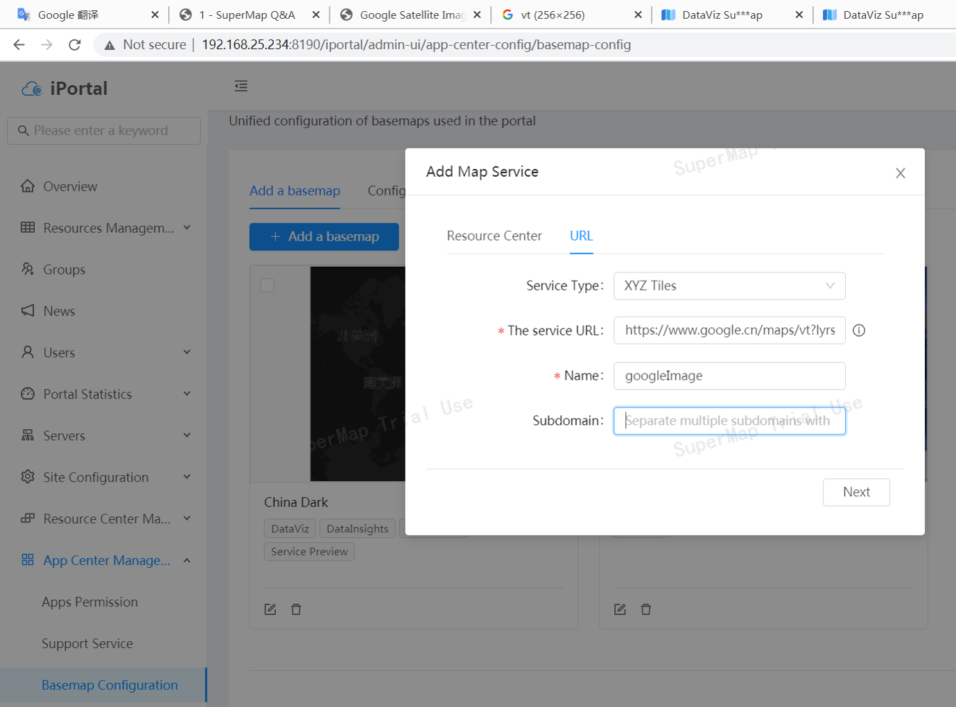Open the Service Type XYZ Tiles dropdown
Screen dimensions: 956x707
coord(729,286)
